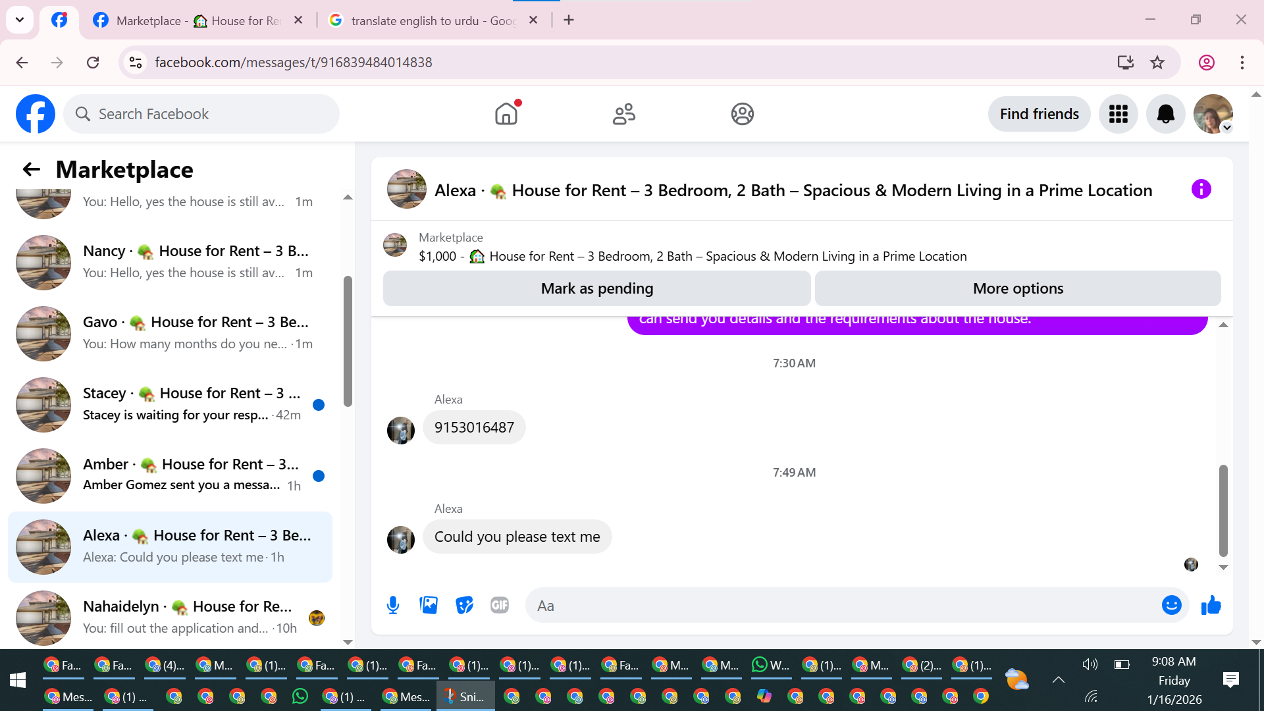The height and width of the screenshot is (711, 1264).
Task: Open the emoji picker in message box
Action: 1171,605
